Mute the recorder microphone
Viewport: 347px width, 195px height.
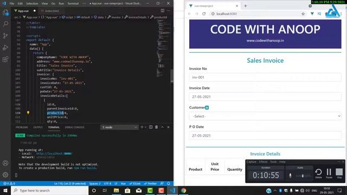coord(291,175)
